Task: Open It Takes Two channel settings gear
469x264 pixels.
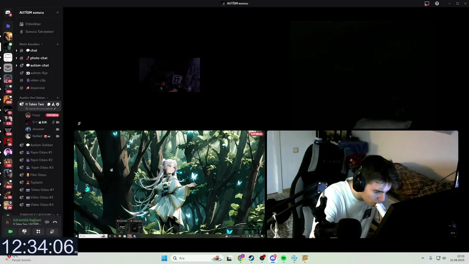Action: (x=58, y=104)
